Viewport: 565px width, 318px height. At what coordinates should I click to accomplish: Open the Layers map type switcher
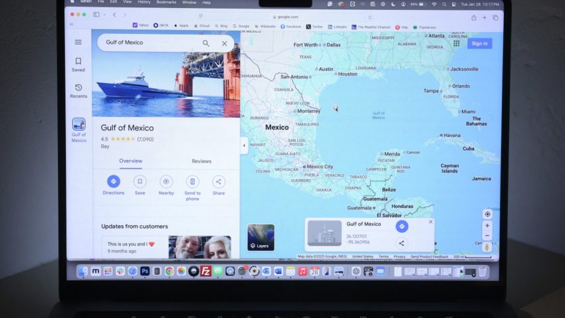(261, 238)
